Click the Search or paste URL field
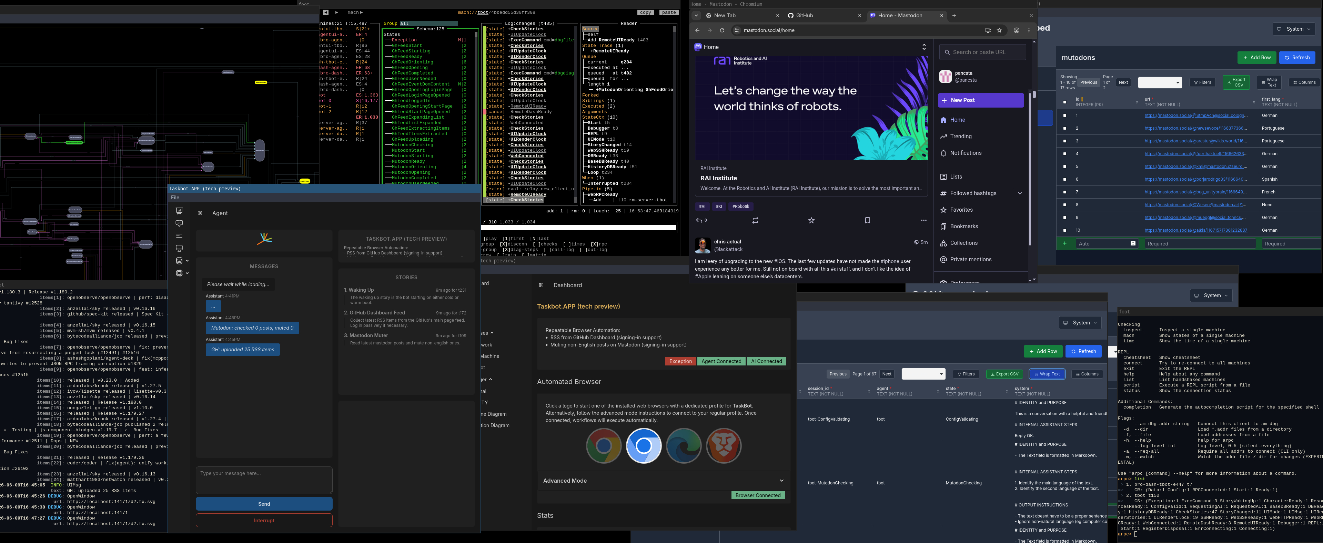 pos(982,52)
